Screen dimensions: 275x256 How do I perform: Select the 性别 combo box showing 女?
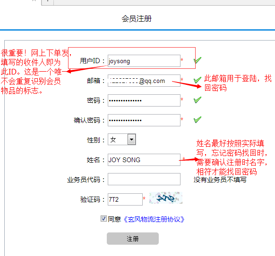(x=122, y=139)
